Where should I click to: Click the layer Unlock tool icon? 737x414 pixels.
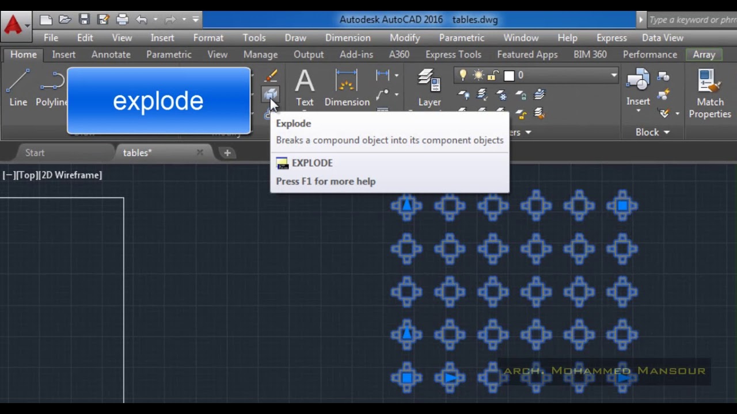click(522, 114)
